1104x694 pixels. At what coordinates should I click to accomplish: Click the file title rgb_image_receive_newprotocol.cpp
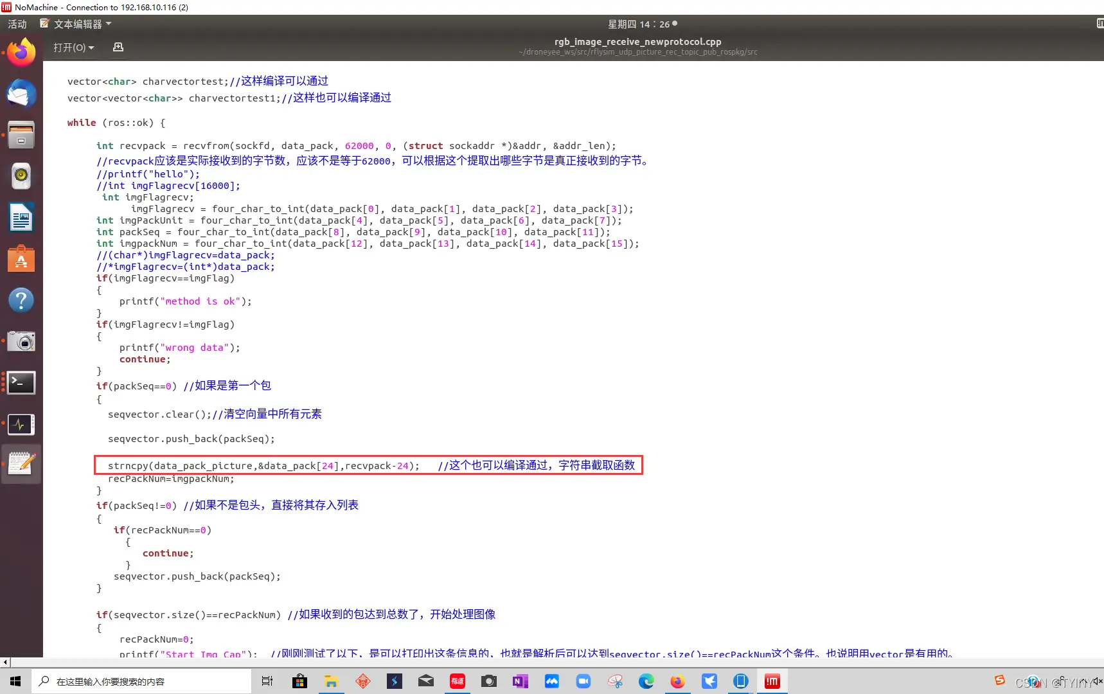638,42
